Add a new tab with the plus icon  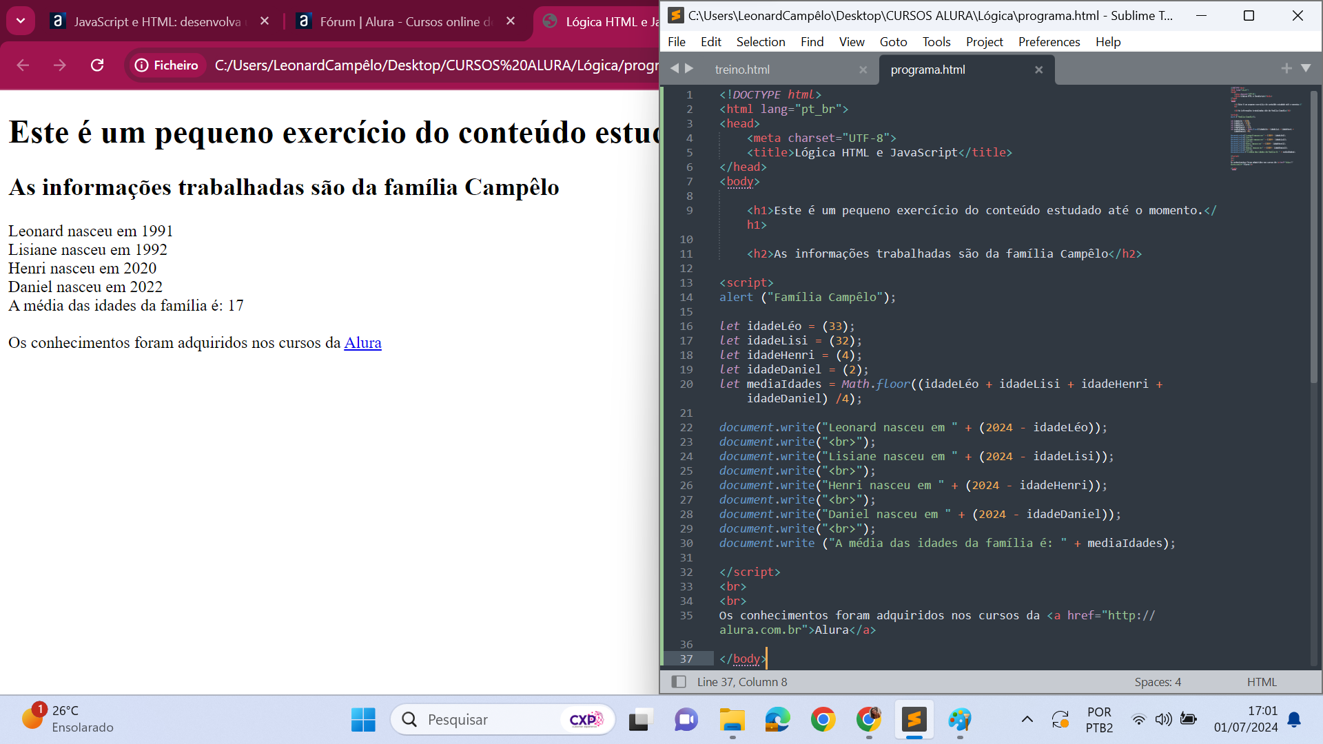(1286, 68)
